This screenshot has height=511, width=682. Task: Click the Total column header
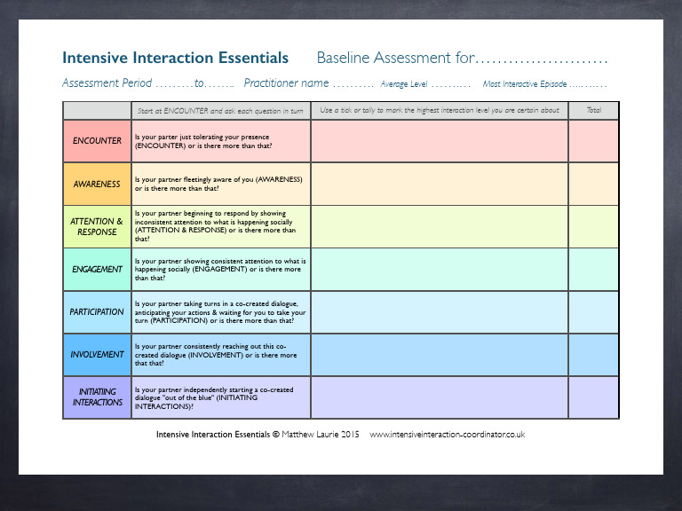[x=593, y=111]
